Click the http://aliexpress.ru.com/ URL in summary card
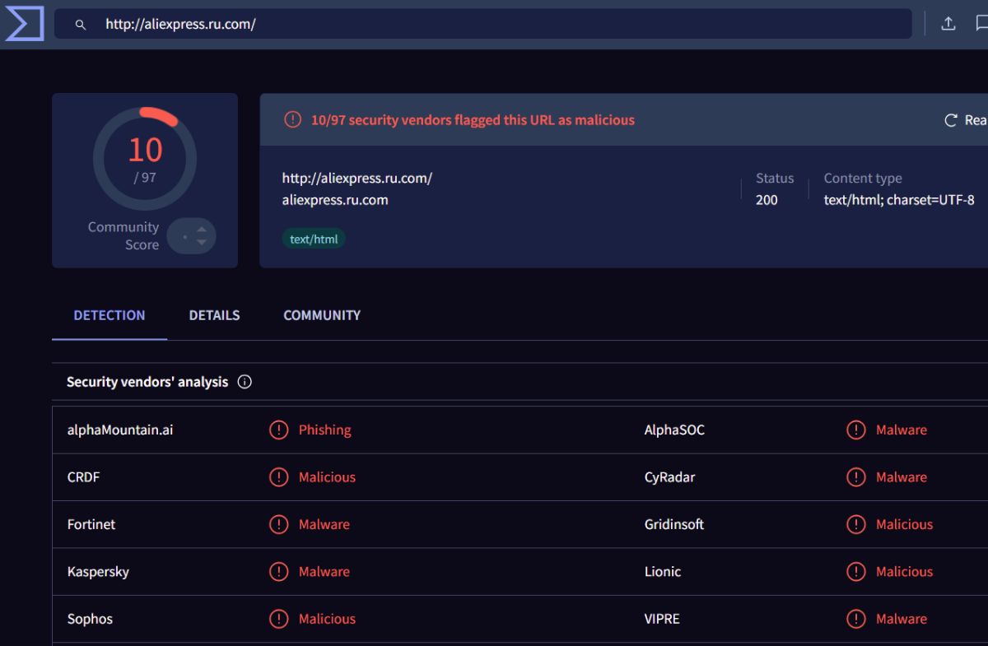This screenshot has height=646, width=988. click(x=357, y=179)
